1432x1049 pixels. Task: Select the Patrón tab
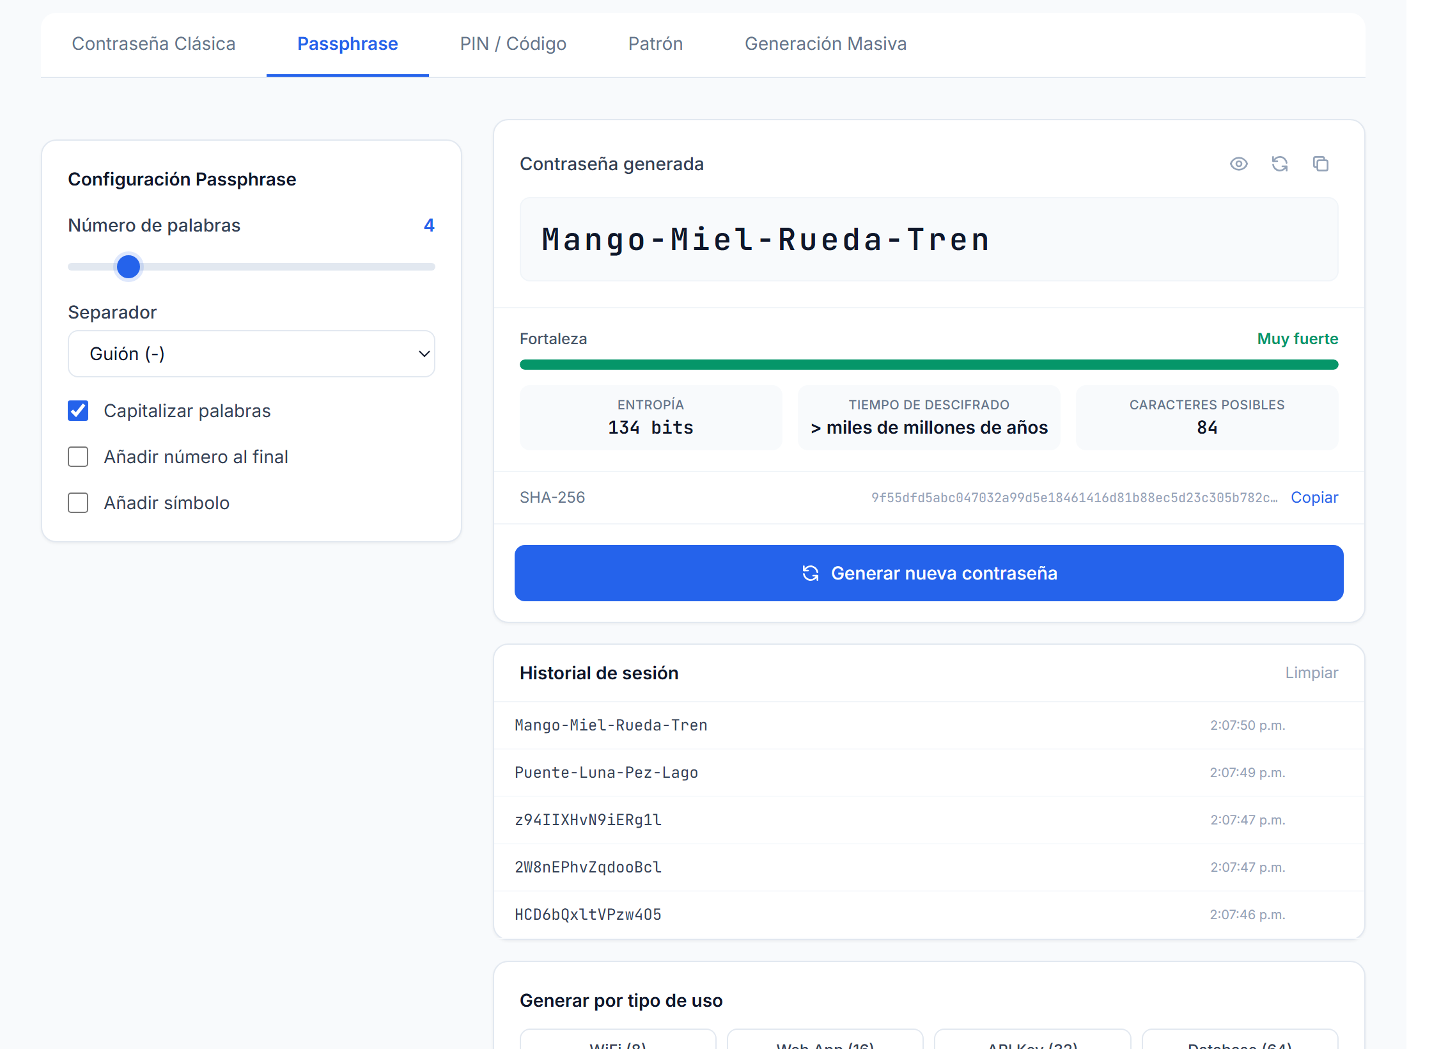655,43
